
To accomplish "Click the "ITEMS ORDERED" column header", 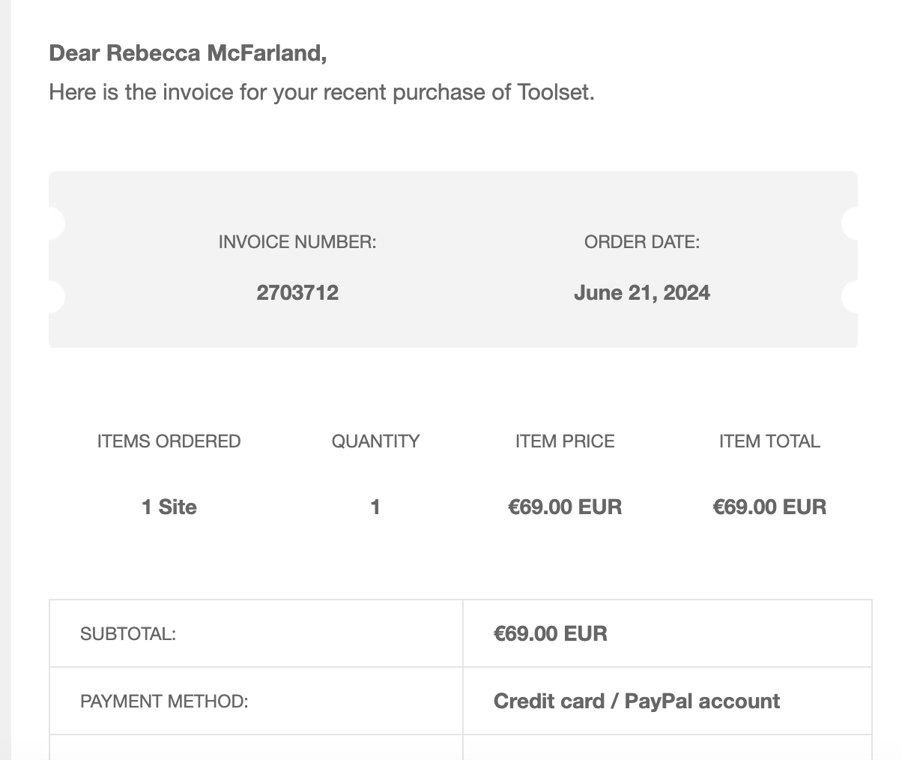I will click(169, 441).
